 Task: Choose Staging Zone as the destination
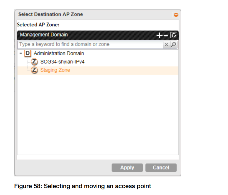[x=55, y=70]
